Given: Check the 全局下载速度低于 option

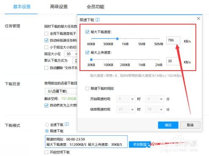Looking at the screenshot, I should (46, 33).
